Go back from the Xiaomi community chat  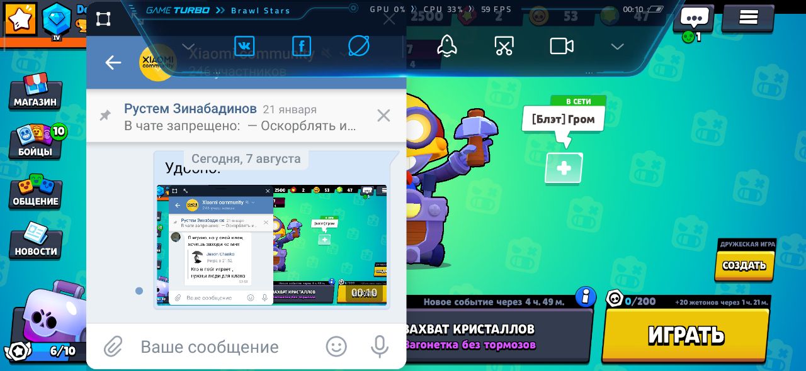coord(113,62)
